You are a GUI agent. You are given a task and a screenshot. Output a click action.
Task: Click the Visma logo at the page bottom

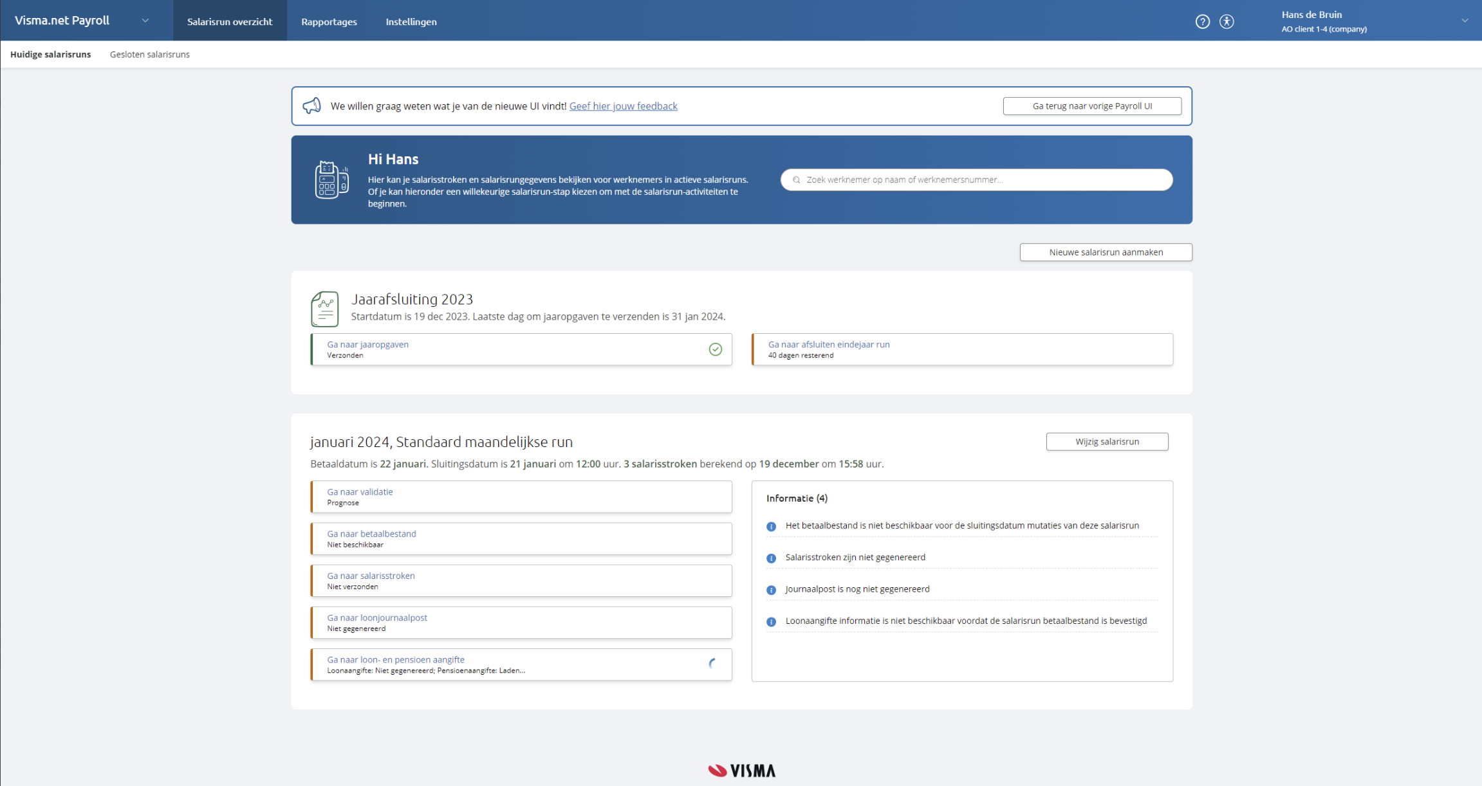point(741,770)
